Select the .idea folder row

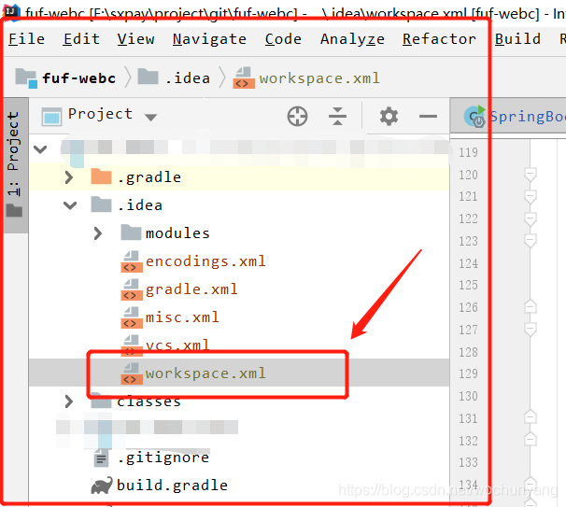coord(239,205)
